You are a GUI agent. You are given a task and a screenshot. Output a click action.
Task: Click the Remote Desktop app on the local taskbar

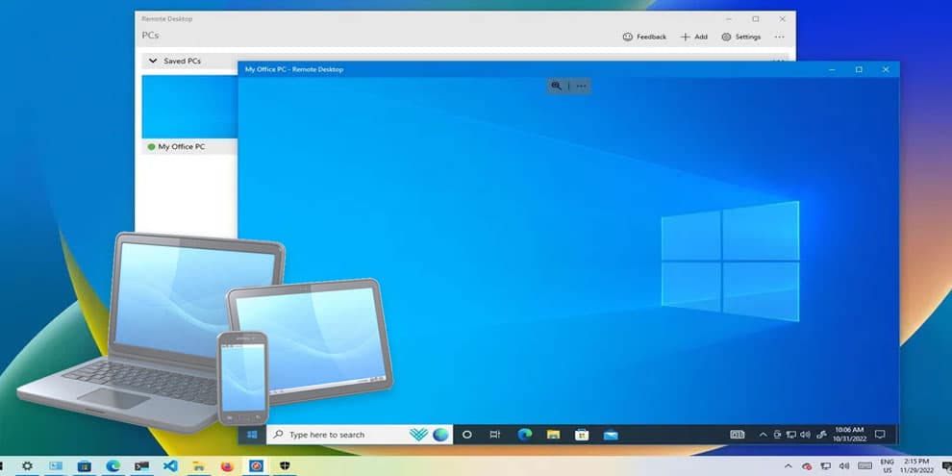pos(256,466)
